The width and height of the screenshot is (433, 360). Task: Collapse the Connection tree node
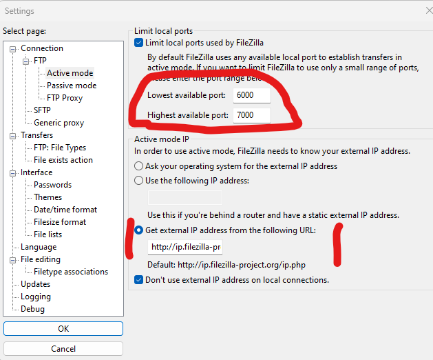point(14,48)
